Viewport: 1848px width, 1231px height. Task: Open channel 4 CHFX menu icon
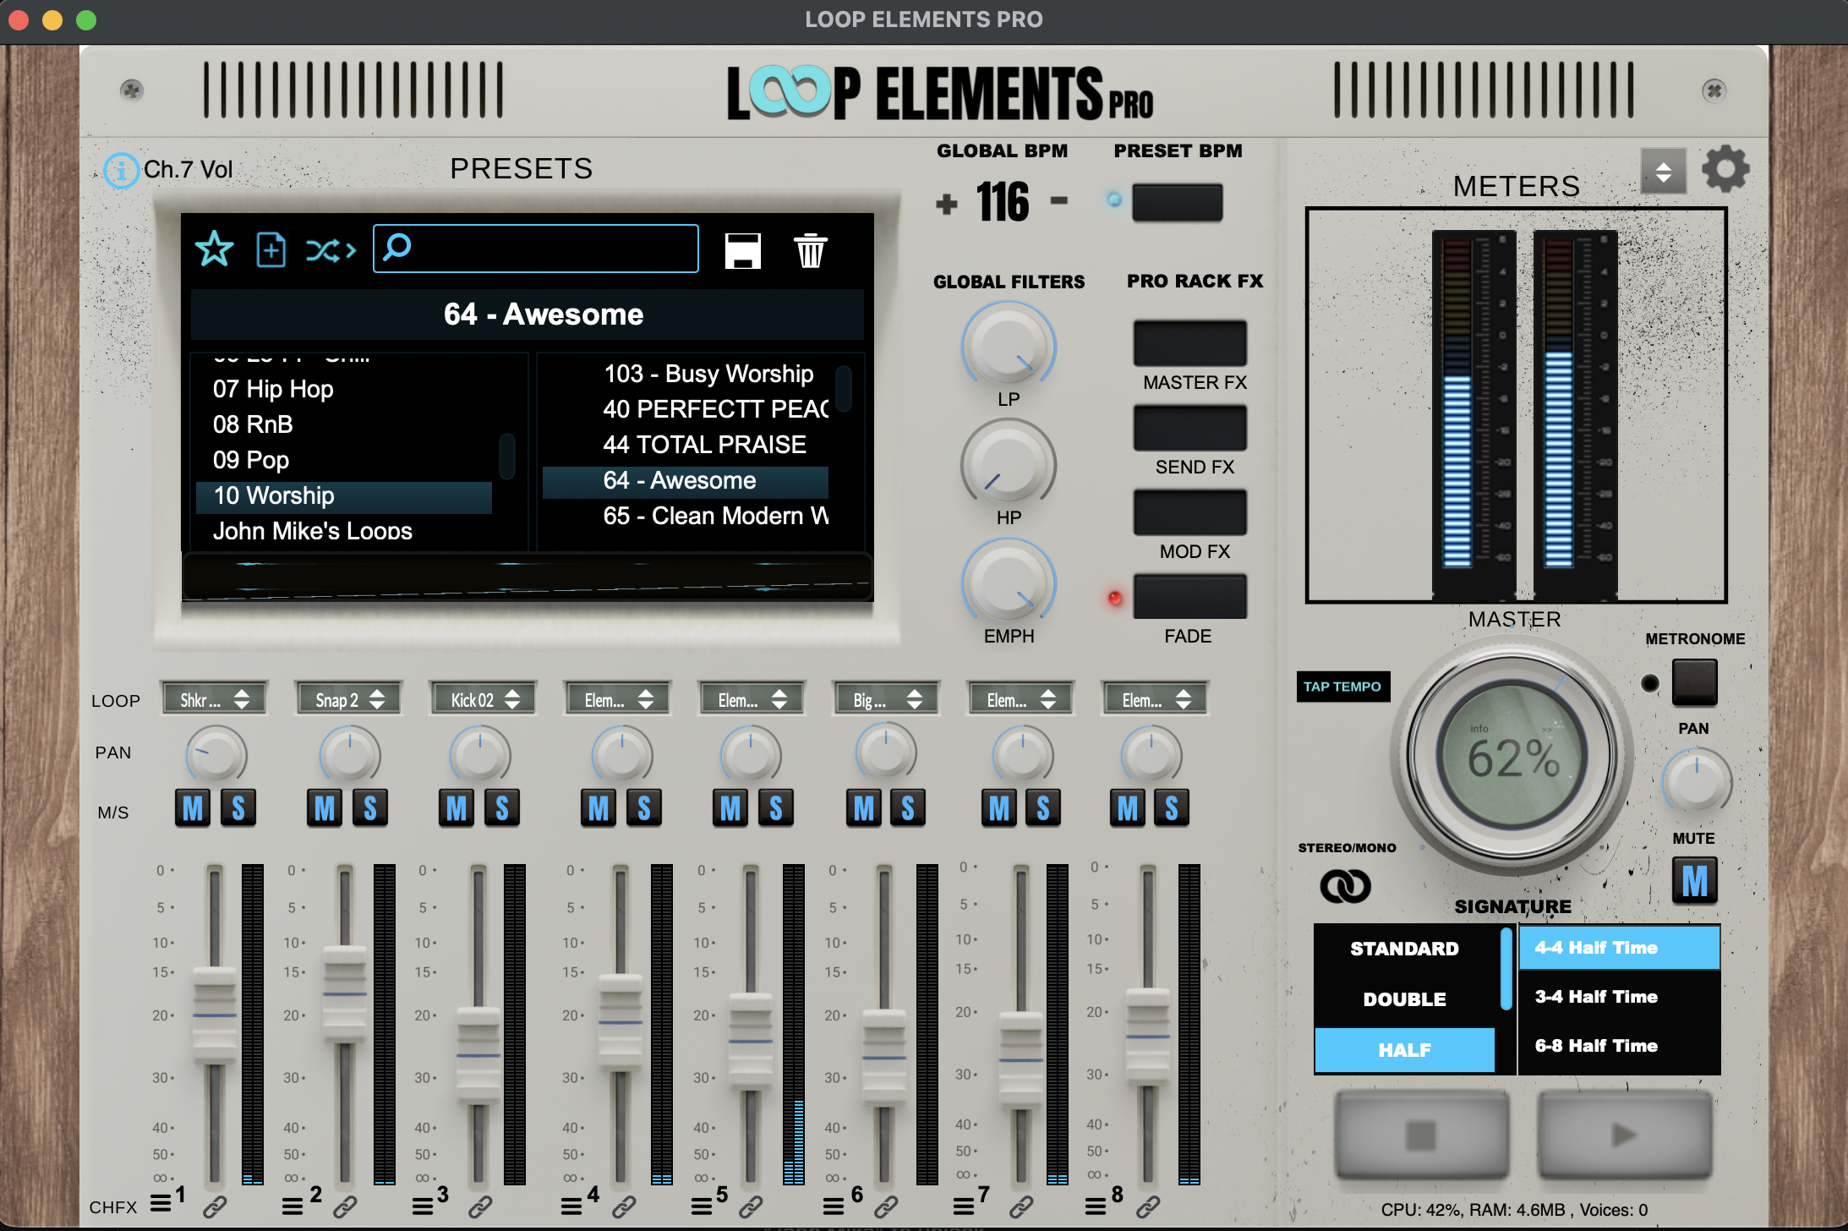tap(571, 1206)
